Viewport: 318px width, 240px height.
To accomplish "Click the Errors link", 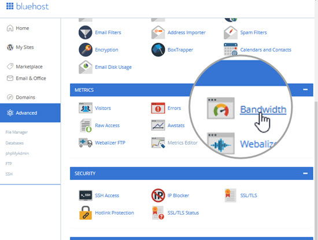I will (174, 108).
